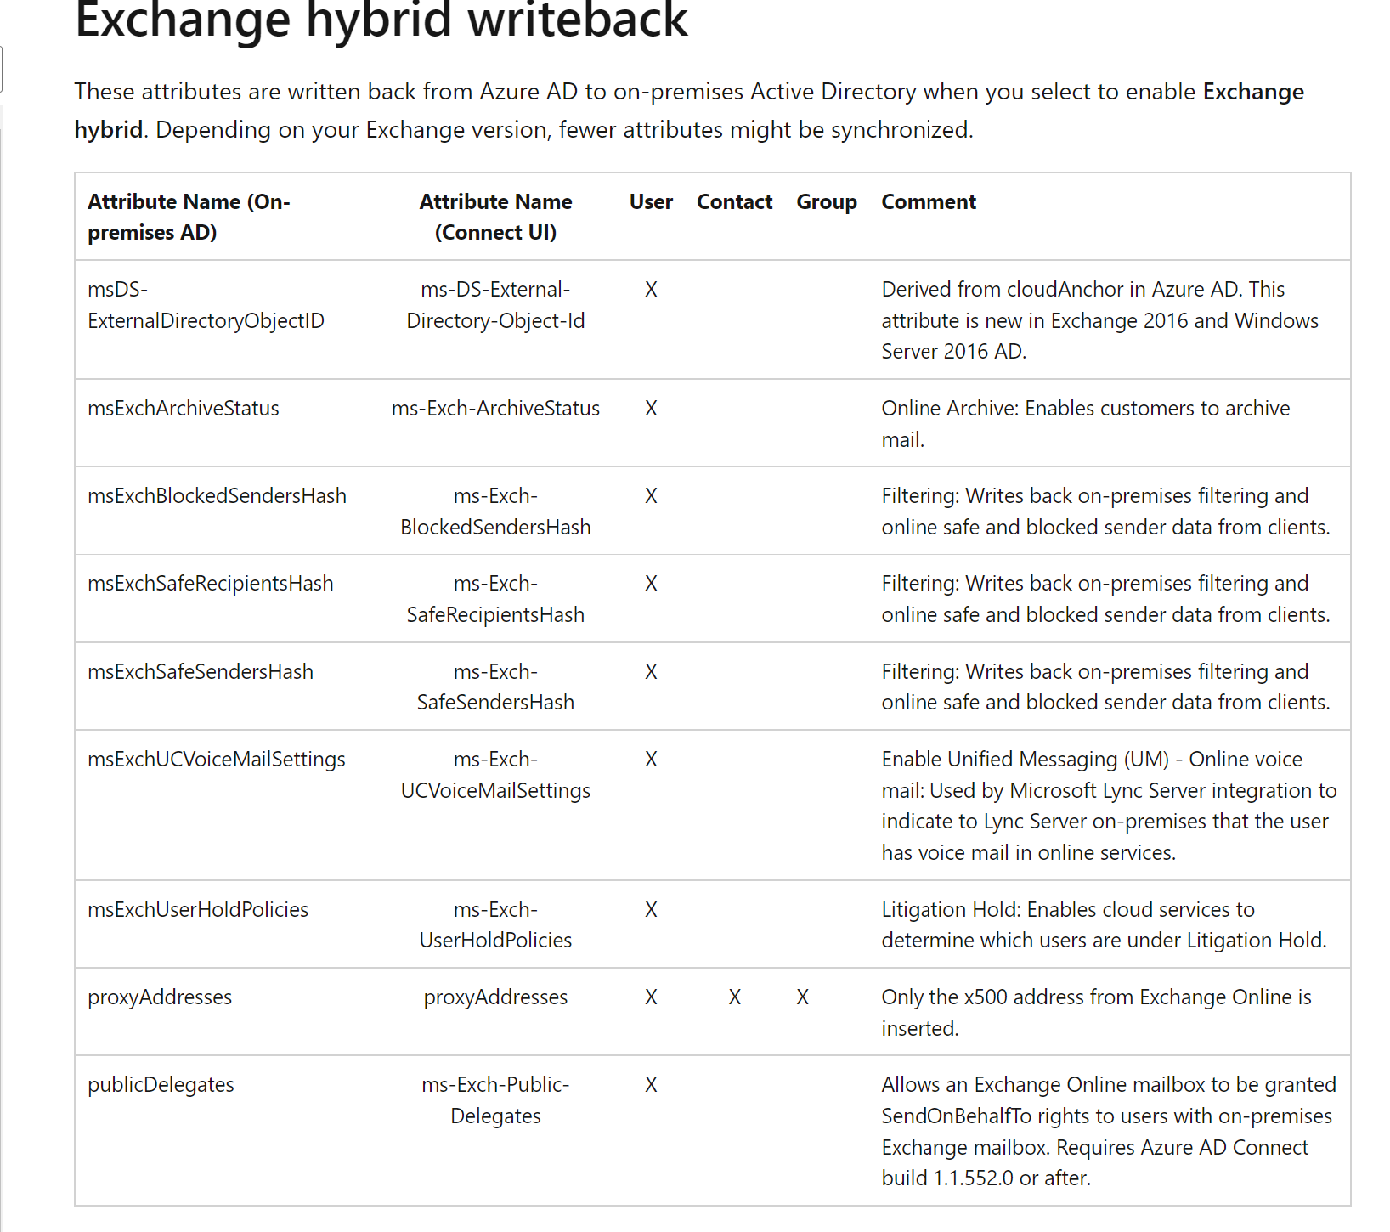Screen dimensions: 1390x1232
Task: Click the User column header
Action: point(651,201)
